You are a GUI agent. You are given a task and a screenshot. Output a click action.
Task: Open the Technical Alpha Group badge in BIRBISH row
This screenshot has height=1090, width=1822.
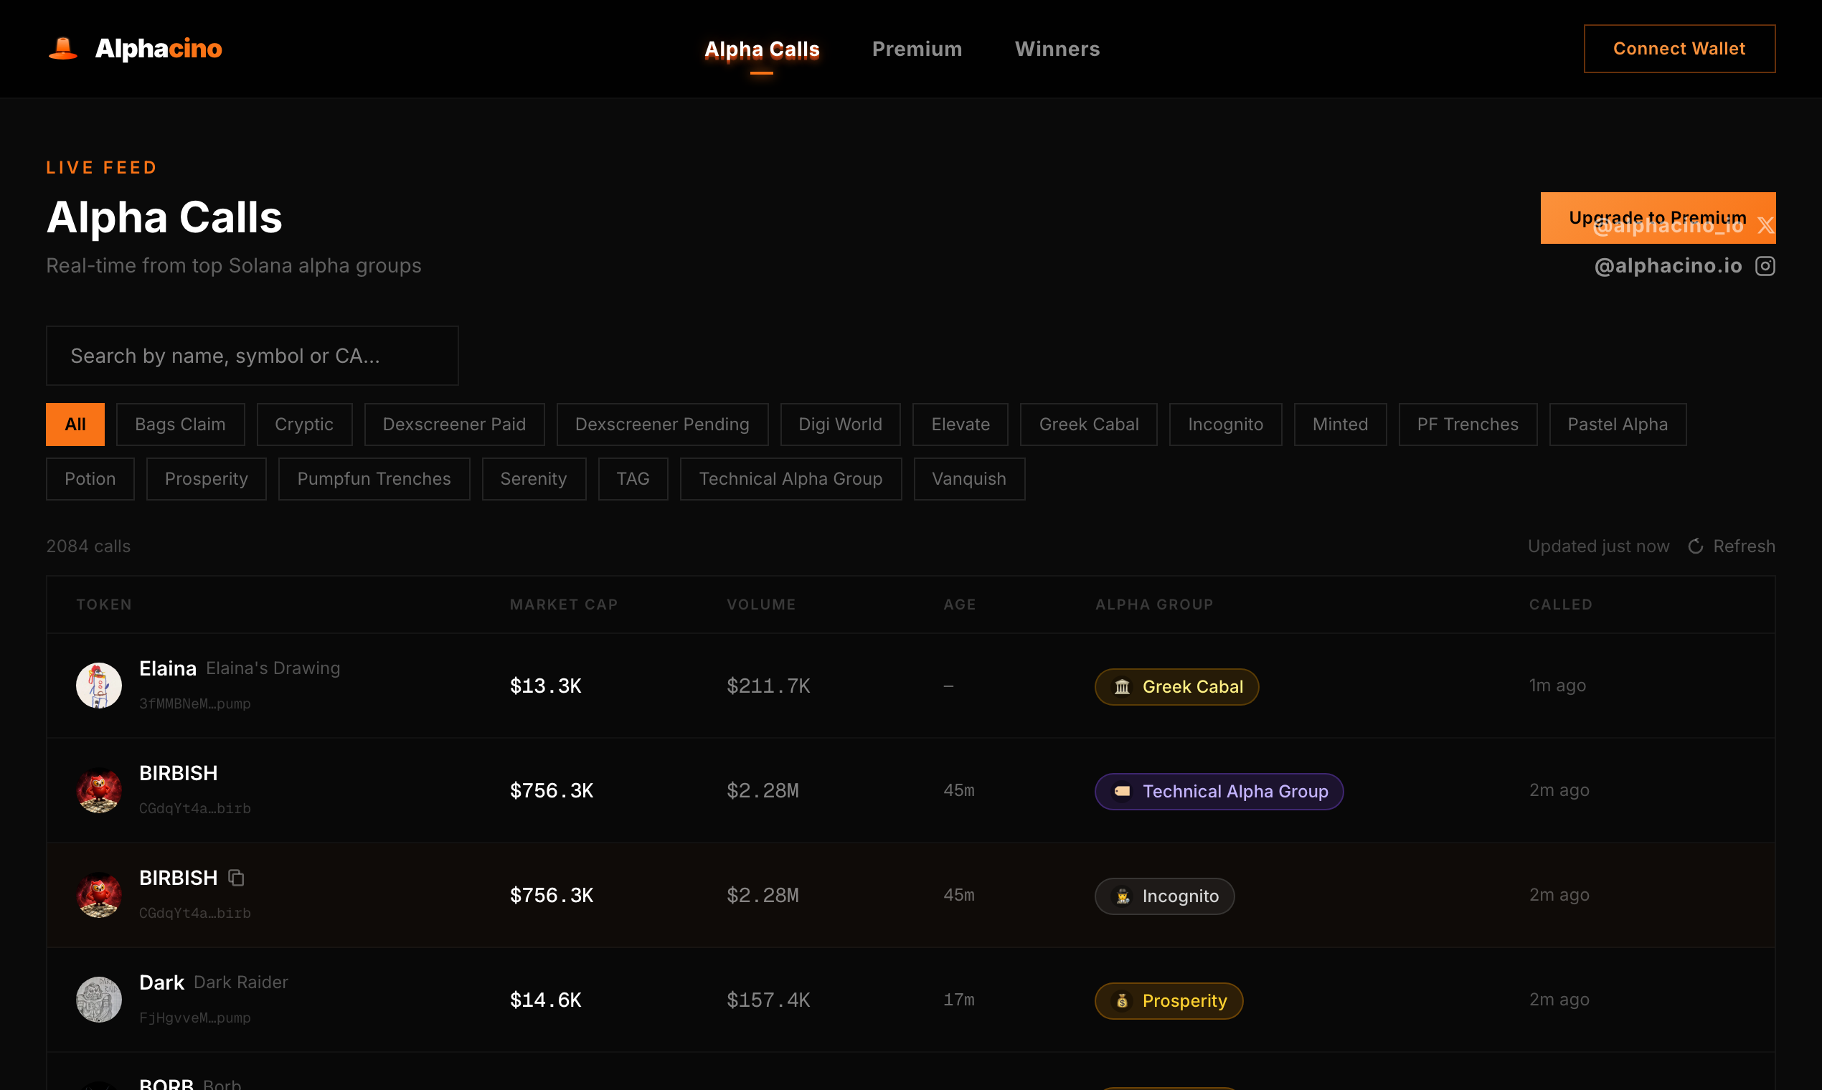pyautogui.click(x=1219, y=792)
